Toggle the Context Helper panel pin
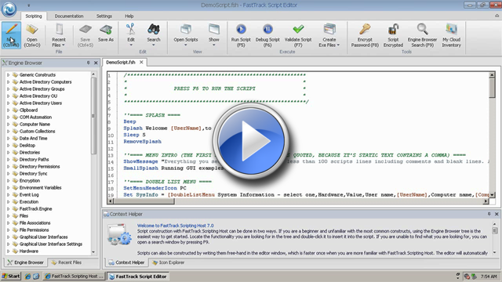The width and height of the screenshot is (502, 282). point(489,214)
